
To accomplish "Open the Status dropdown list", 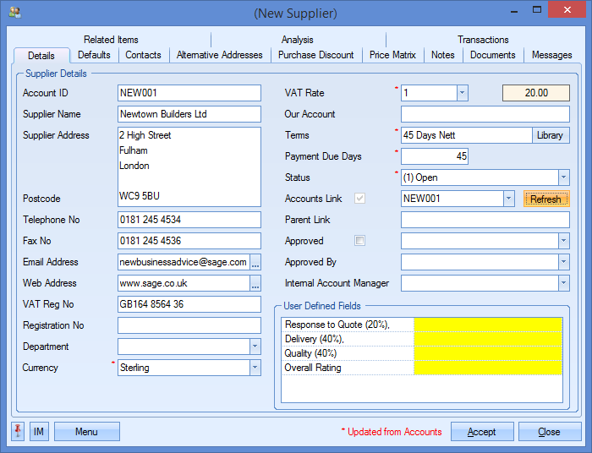I will 563,177.
